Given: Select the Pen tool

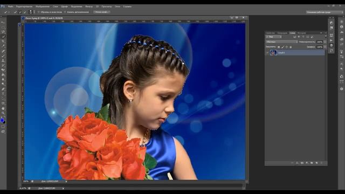Looking at the screenshot, I should (3, 88).
